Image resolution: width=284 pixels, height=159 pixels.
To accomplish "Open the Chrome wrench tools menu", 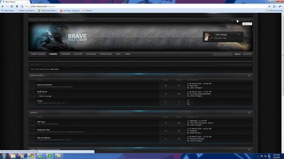I will coord(280,7).
